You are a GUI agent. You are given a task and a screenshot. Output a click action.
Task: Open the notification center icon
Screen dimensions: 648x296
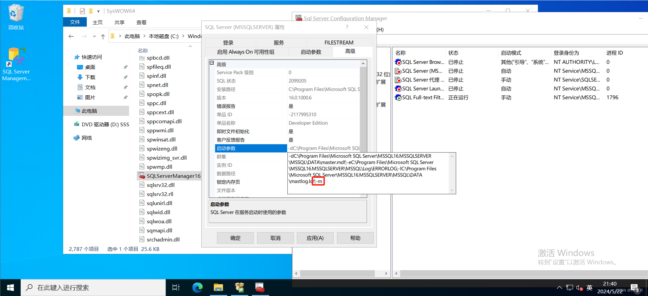(634, 288)
